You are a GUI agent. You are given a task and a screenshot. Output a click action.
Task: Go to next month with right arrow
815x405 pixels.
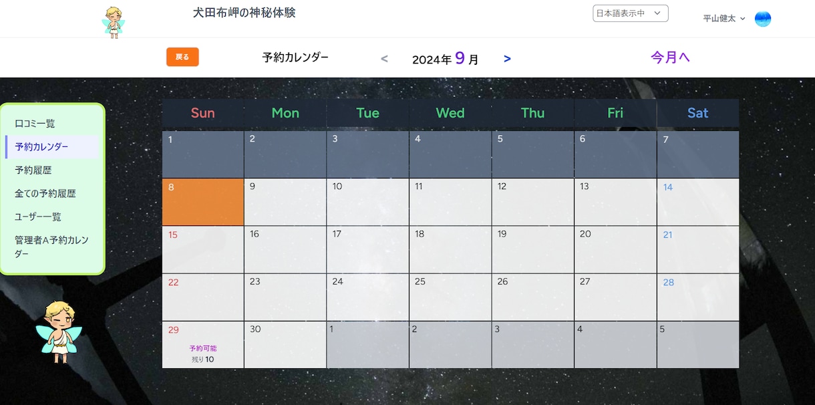(x=507, y=59)
